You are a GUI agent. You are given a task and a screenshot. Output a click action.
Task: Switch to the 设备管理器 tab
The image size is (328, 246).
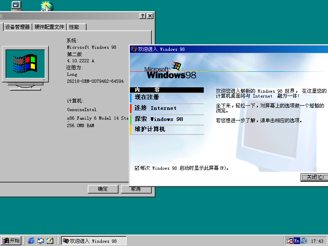tap(18, 27)
